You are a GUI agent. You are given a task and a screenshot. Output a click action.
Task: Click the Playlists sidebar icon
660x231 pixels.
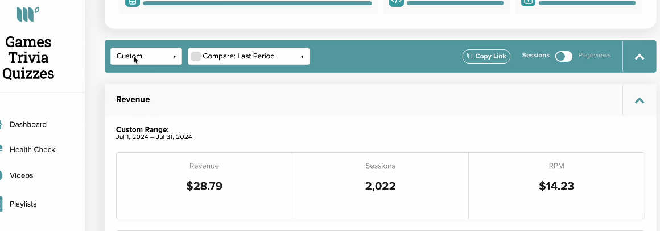point(1,204)
